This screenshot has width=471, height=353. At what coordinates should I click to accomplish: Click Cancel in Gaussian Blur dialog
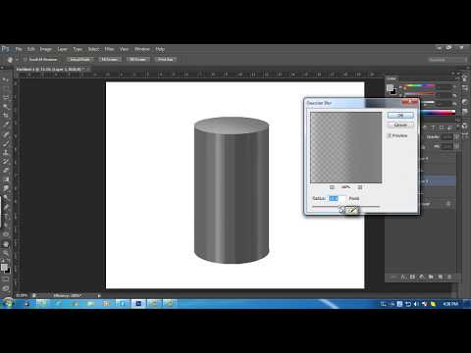(400, 126)
